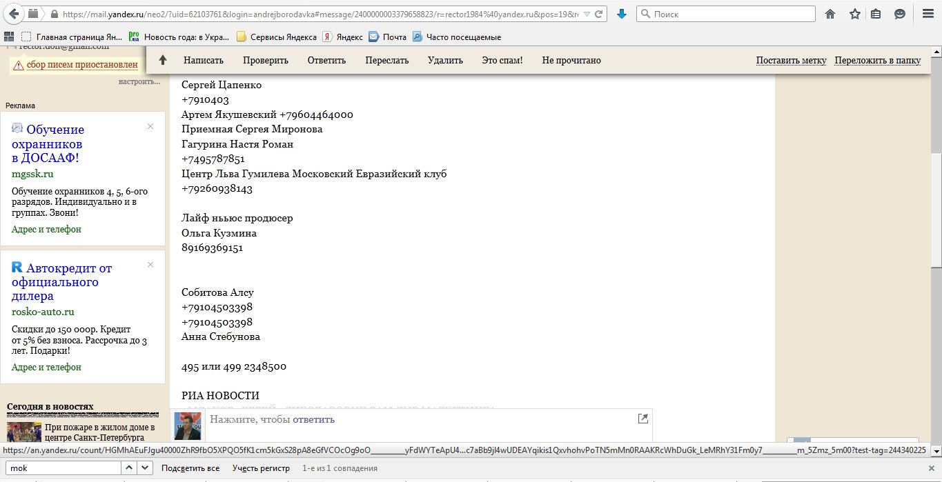Go to the browser home page icon

coord(830,14)
